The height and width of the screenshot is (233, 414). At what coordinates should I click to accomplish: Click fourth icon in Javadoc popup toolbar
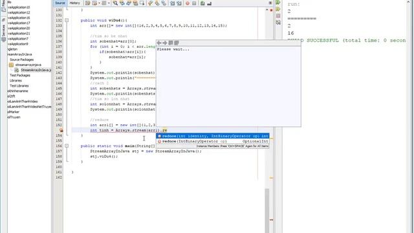tap(177, 43)
